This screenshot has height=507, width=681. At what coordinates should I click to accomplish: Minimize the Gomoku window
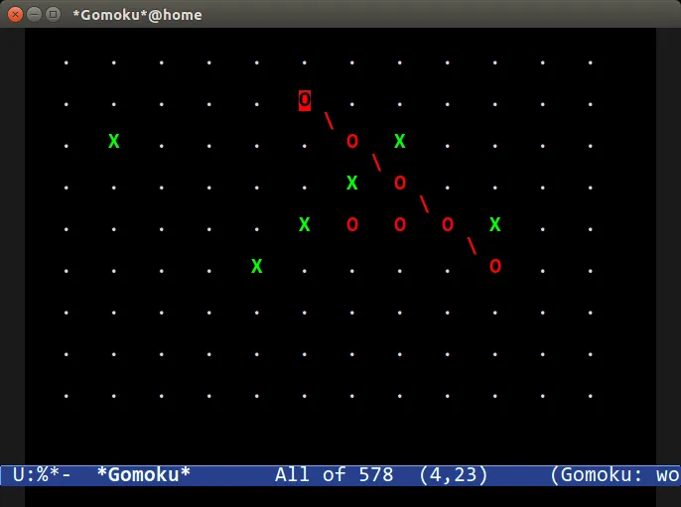(x=35, y=15)
